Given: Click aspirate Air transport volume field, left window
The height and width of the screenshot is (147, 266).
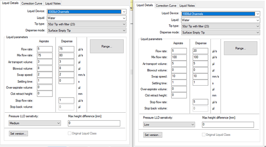Looking at the screenshot, I should 45,62.
